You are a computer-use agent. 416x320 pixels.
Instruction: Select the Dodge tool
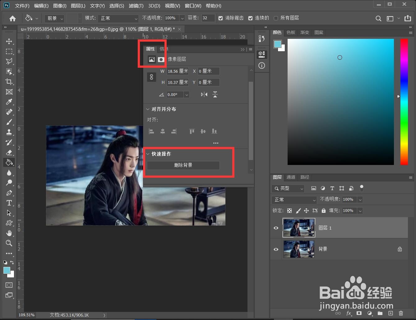(9, 183)
